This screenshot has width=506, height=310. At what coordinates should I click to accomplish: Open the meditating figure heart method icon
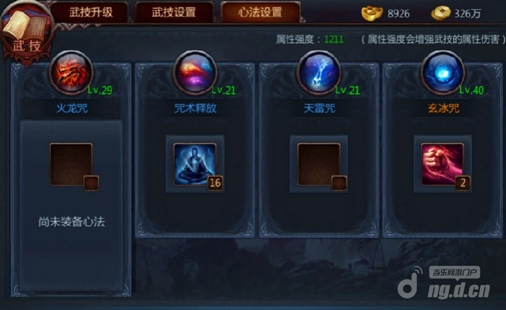[x=195, y=165]
